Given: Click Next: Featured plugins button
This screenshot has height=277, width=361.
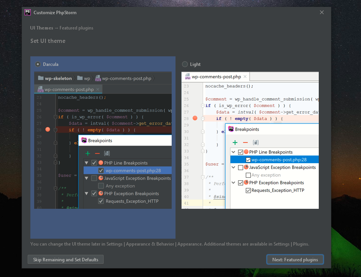Looking at the screenshot, I should tap(295, 259).
